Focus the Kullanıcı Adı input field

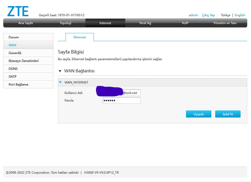122,93
